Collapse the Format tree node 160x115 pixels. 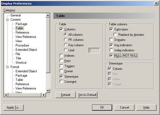[x=7, y=67]
